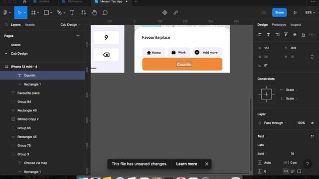Select the Frame tool

33,12
